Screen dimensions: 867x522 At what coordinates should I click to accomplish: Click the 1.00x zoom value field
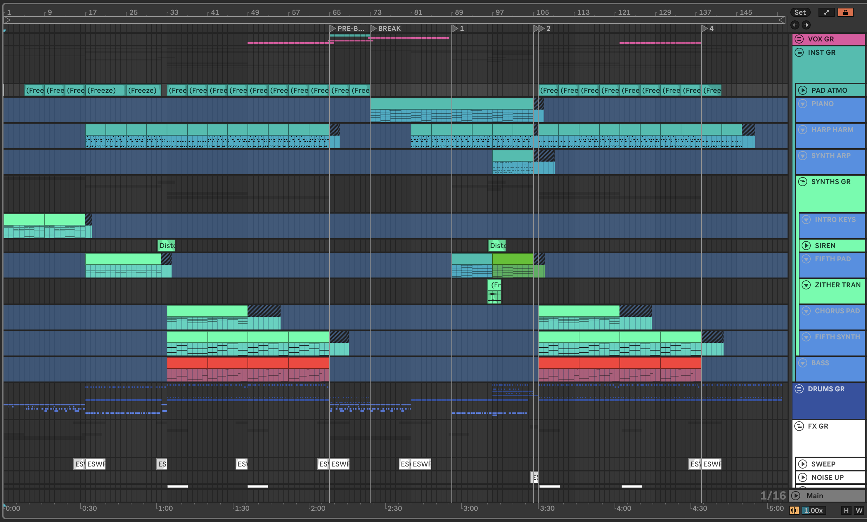coord(814,510)
